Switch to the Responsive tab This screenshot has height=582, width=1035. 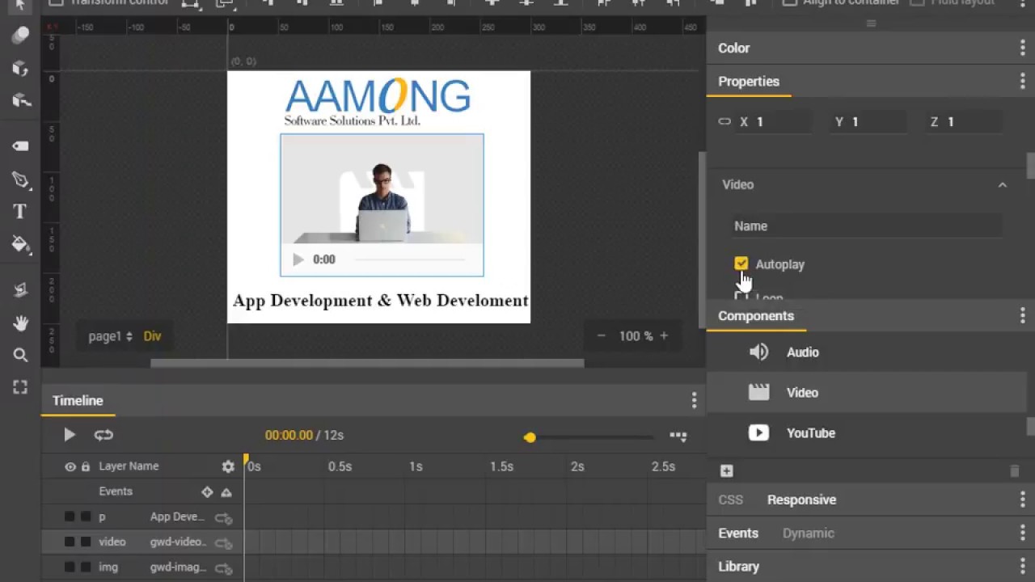pyautogui.click(x=801, y=500)
